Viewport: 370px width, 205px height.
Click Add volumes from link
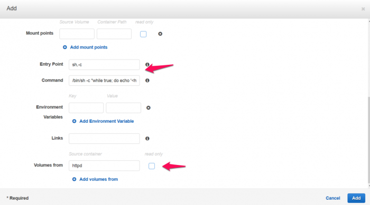click(99, 179)
